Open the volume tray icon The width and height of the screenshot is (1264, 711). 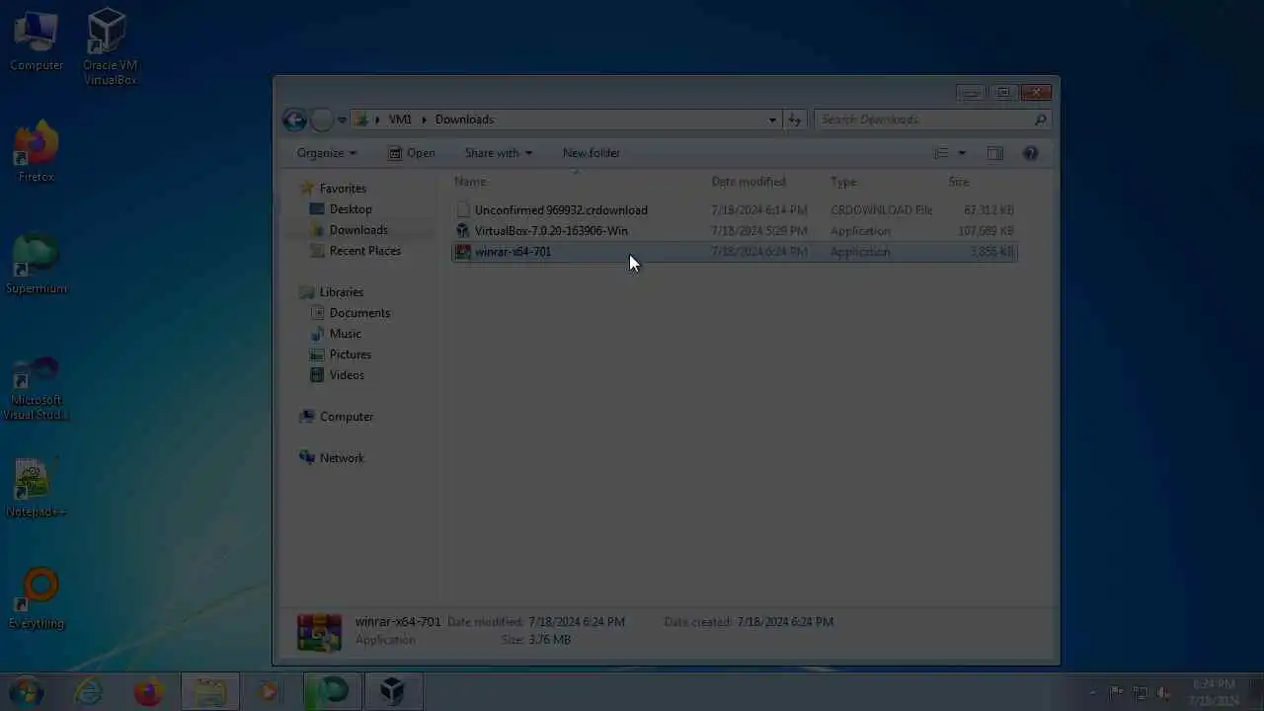pyautogui.click(x=1165, y=692)
